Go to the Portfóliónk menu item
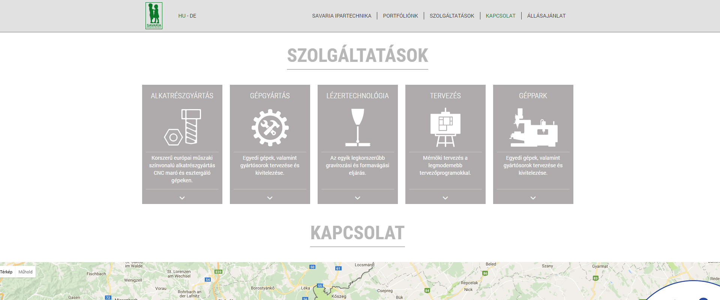Image resolution: width=720 pixels, height=300 pixels. tap(400, 16)
